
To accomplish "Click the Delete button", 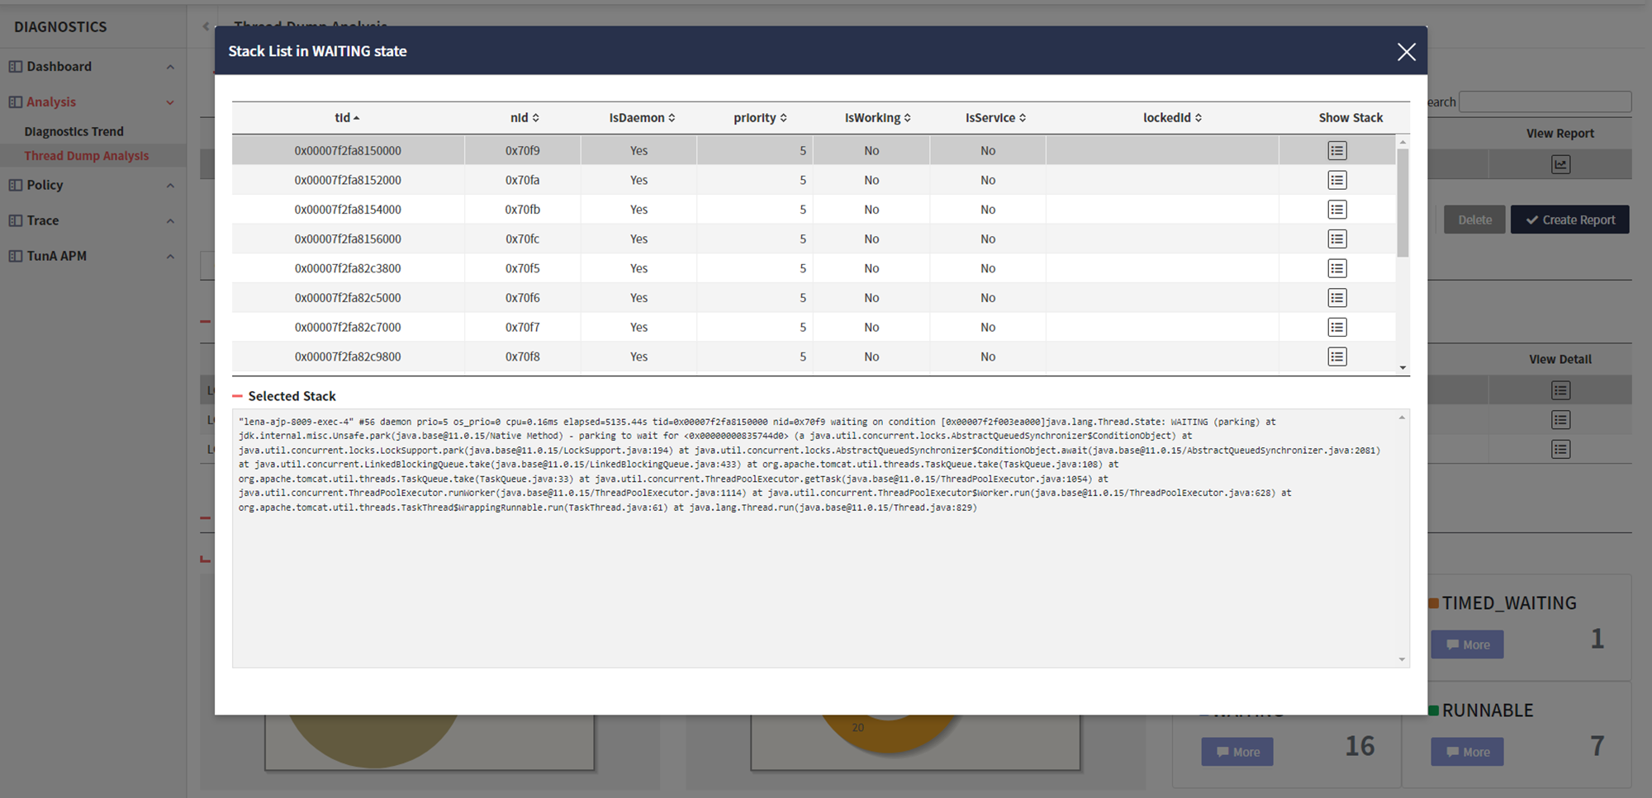I will pos(1474,219).
